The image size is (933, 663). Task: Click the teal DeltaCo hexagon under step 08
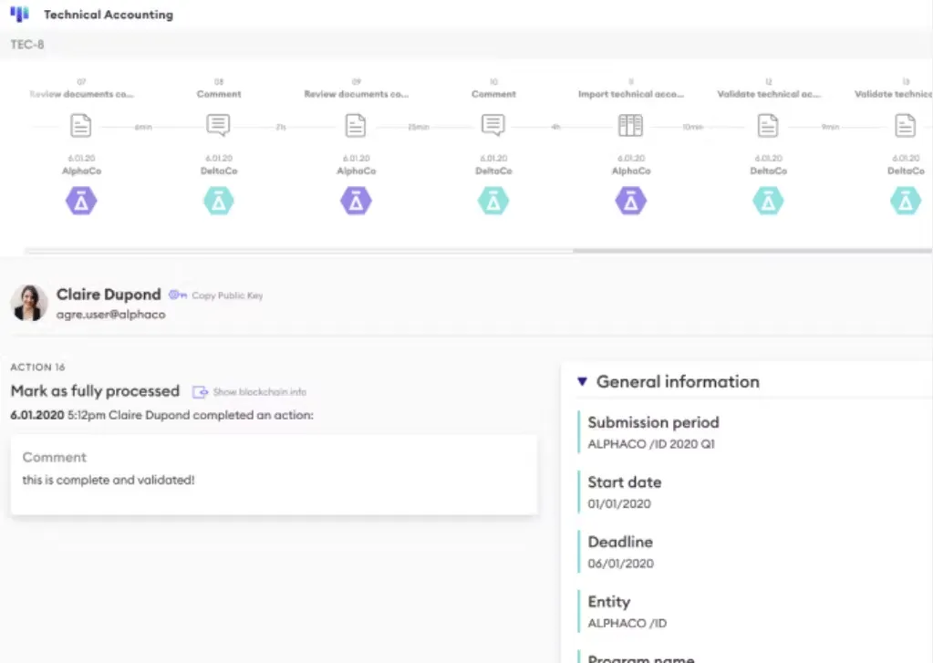(x=218, y=201)
